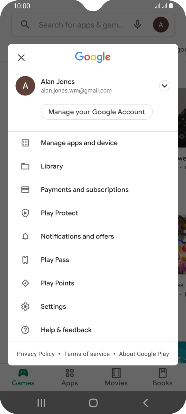Switch to the Movies tab
The width and height of the screenshot is (186, 414).
click(116, 377)
